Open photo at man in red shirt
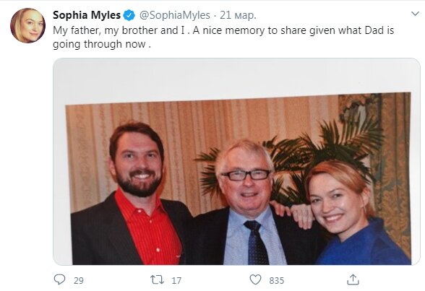 pyautogui.click(x=132, y=195)
